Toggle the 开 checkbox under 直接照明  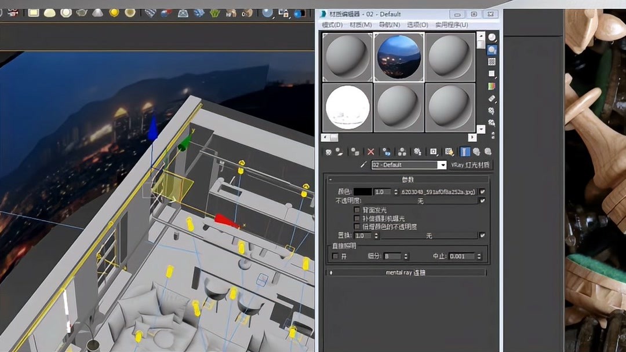[x=335, y=255]
